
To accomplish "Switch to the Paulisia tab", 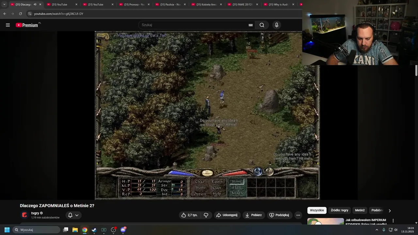I will point(170,5).
